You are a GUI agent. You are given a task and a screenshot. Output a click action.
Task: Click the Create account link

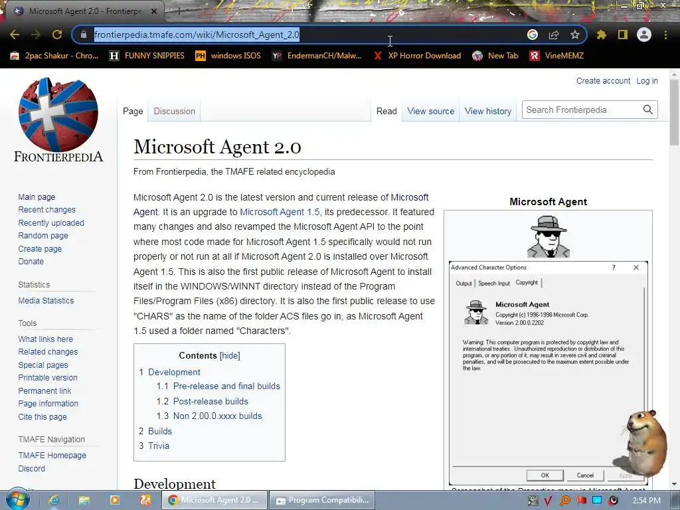click(603, 80)
